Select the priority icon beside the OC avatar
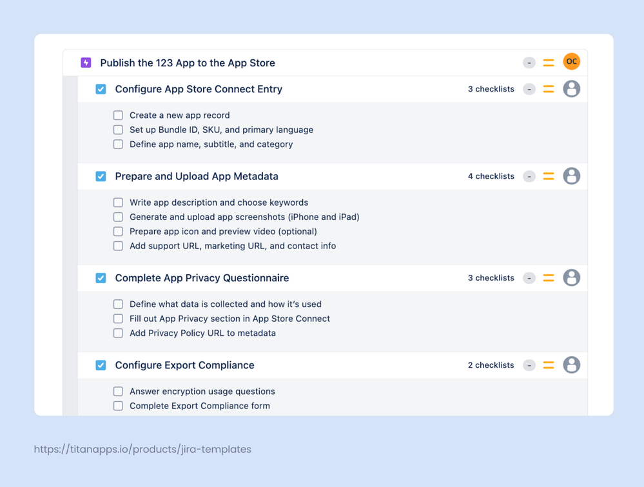Screen dimensions: 644x487 tap(549, 63)
